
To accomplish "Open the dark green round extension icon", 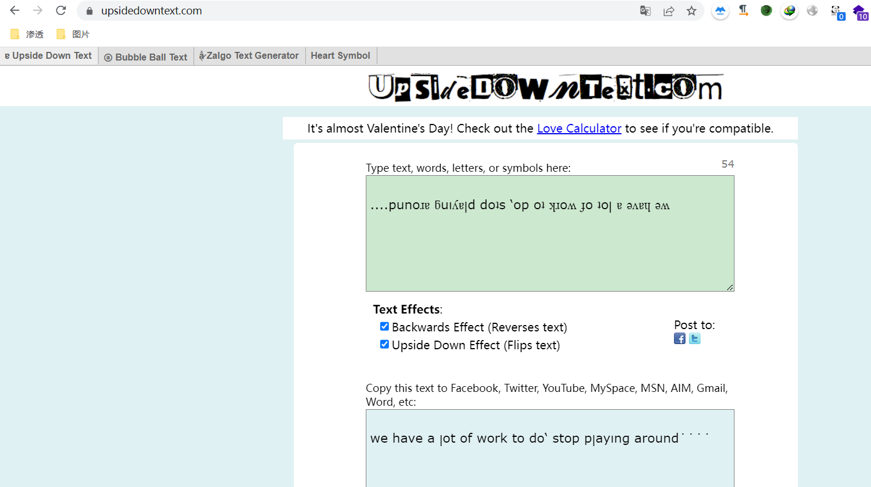I will [x=766, y=10].
